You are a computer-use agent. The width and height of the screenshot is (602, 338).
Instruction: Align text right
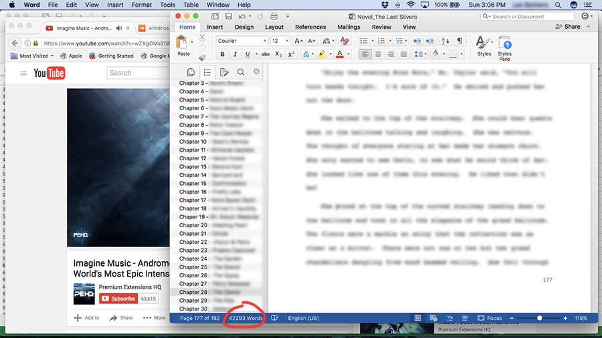(x=391, y=54)
